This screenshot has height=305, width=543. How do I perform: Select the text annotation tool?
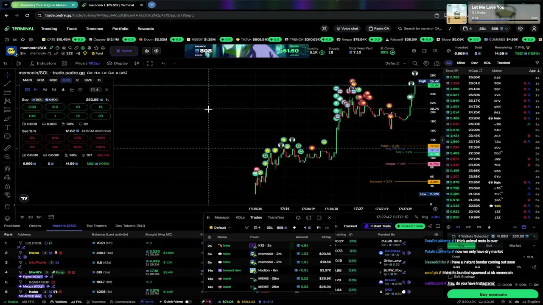[x=7, y=127]
